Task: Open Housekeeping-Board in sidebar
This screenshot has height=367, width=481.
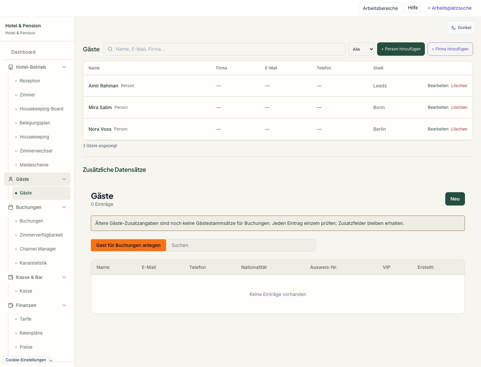Action: tap(41, 109)
